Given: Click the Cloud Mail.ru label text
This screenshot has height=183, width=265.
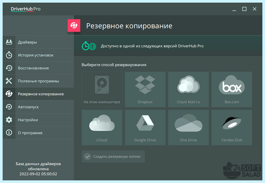Looking at the screenshot, I should pyautogui.click(x=188, y=102).
